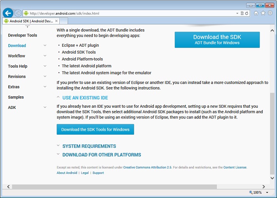Click Download the SDK ADT Bundle button
Viewport: 277px width, 198px height.
click(217, 40)
